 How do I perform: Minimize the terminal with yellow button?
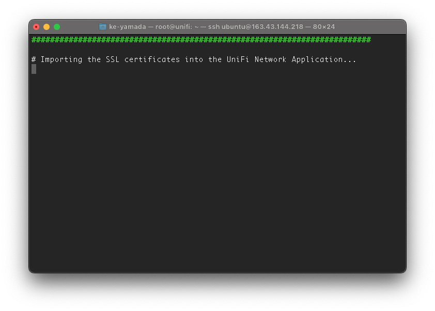(46, 27)
